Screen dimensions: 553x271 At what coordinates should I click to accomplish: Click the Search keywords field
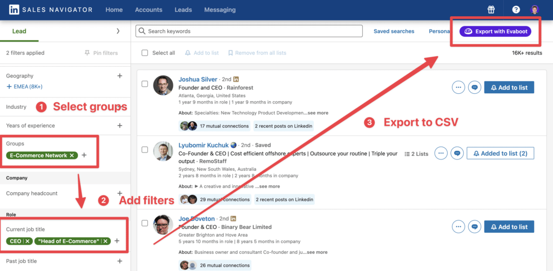[x=249, y=31]
